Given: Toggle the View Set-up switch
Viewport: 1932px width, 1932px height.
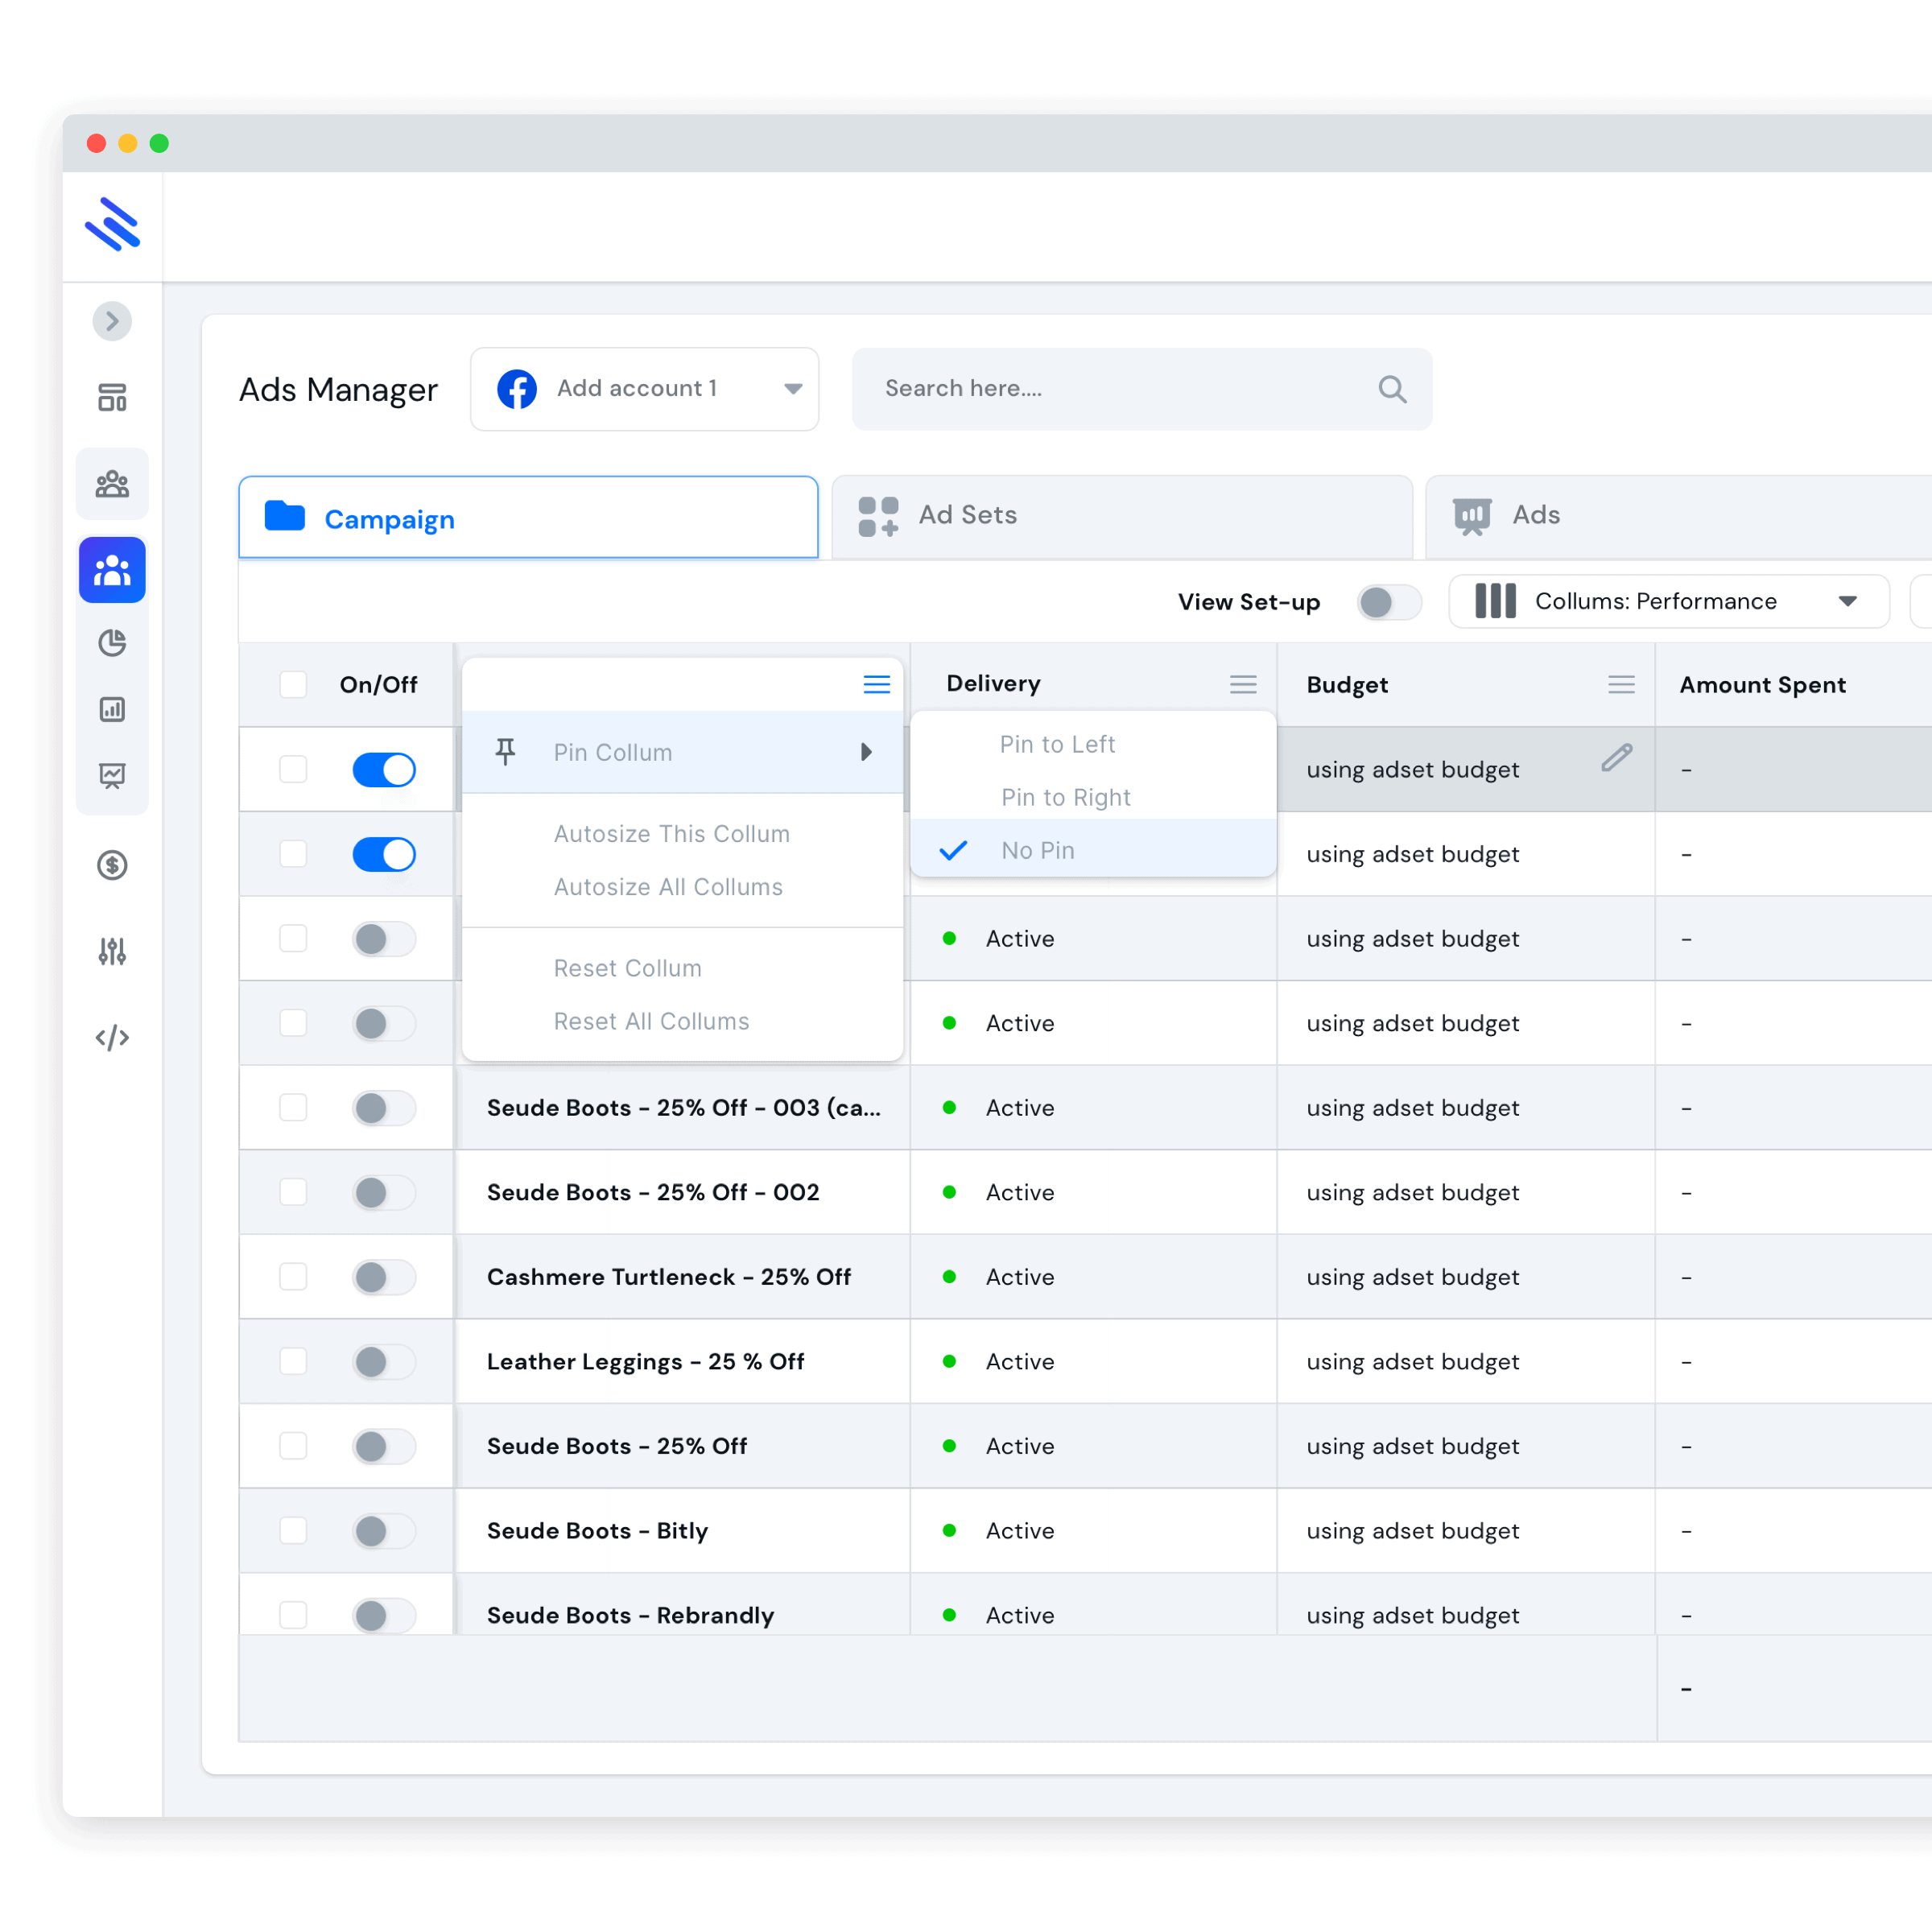Looking at the screenshot, I should [1388, 602].
